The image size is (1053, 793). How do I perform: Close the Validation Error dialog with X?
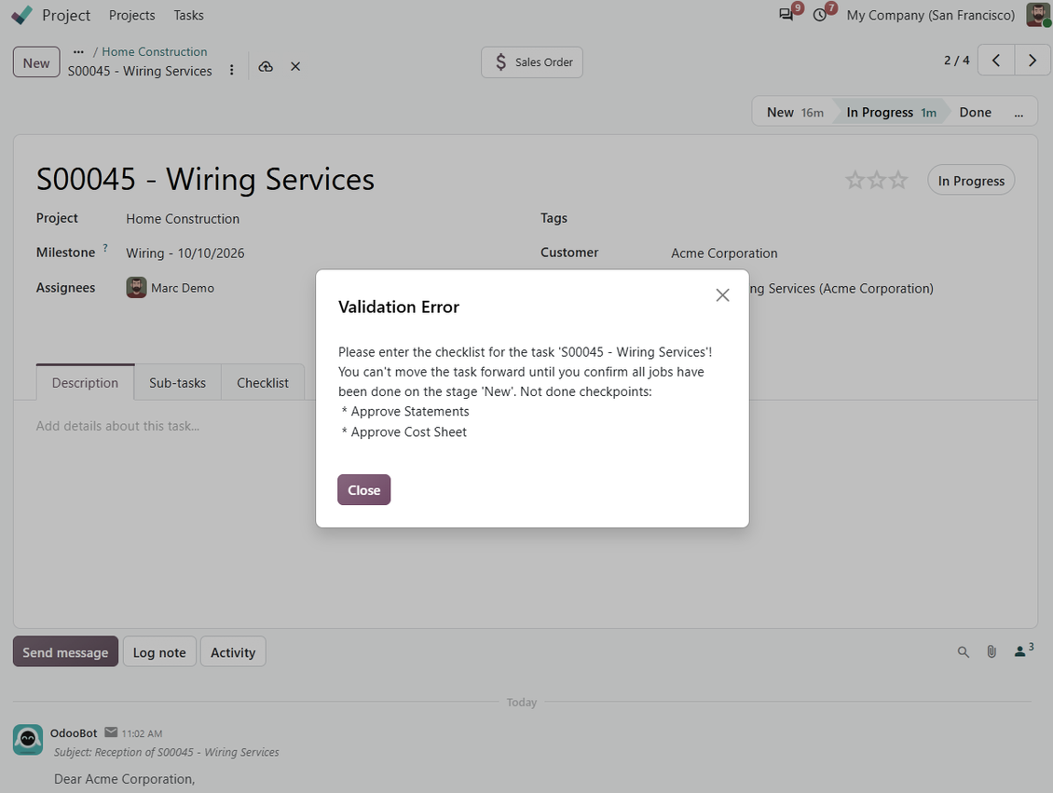pos(722,295)
